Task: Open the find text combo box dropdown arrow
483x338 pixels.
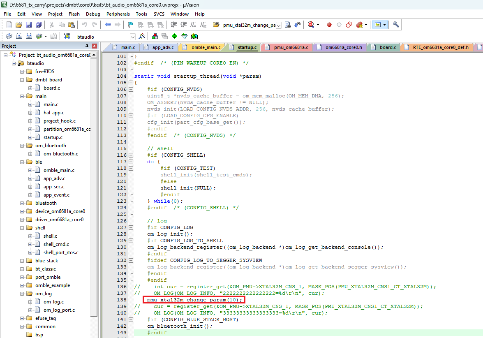Action: (x=279, y=25)
